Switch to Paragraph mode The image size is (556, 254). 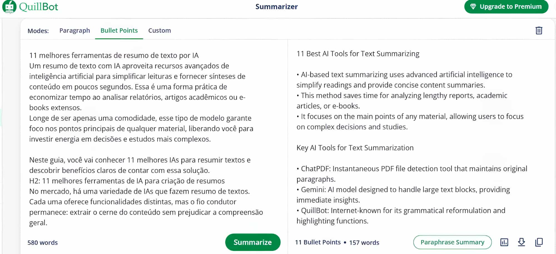click(x=75, y=30)
